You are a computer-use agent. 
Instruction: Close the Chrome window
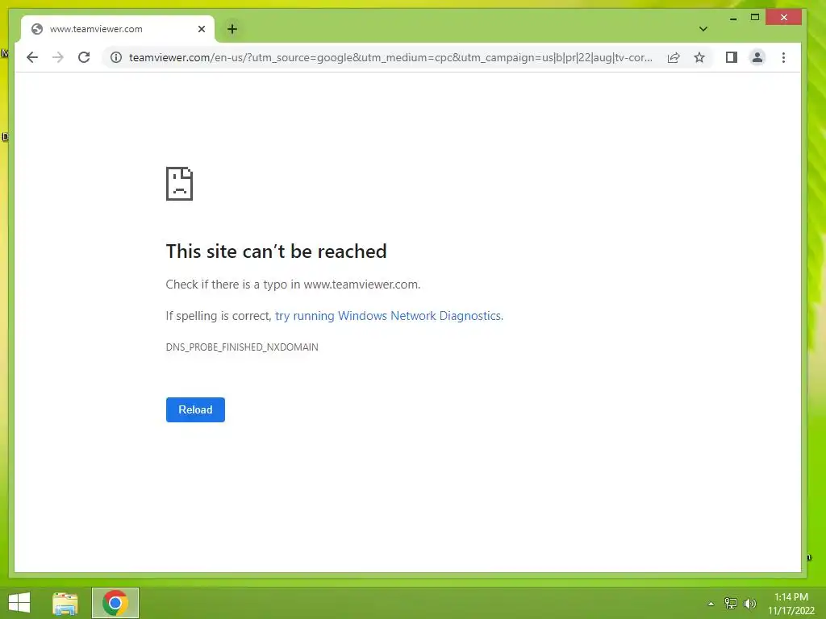coord(784,18)
